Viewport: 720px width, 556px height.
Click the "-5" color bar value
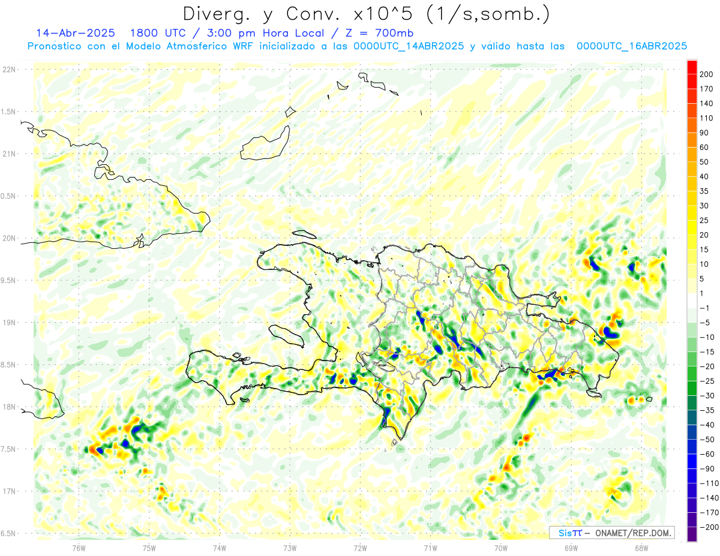coord(704,323)
